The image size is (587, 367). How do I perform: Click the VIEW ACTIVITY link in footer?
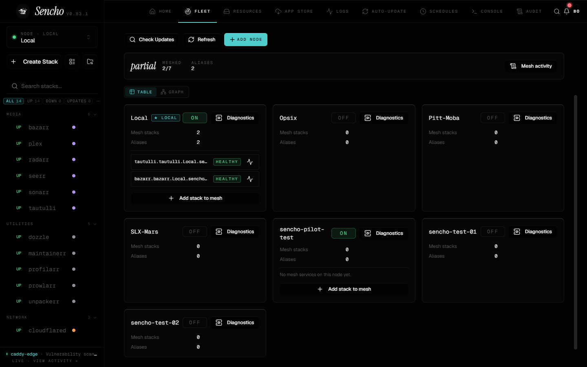55,361
